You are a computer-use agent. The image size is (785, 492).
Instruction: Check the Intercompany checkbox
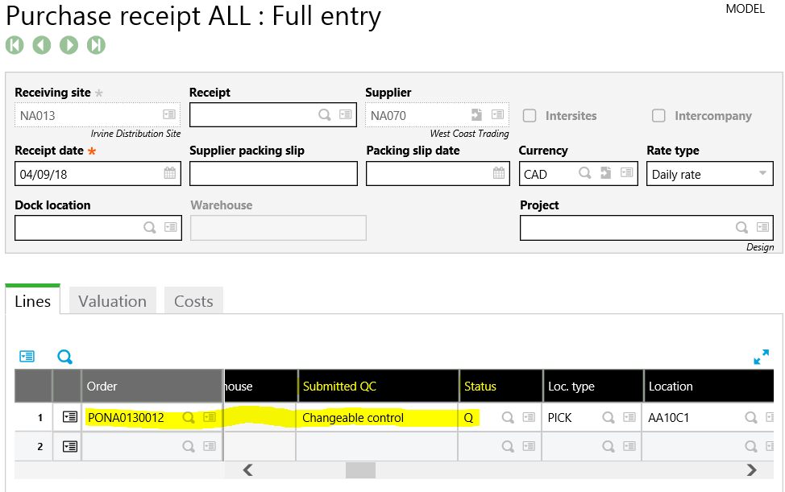658,115
